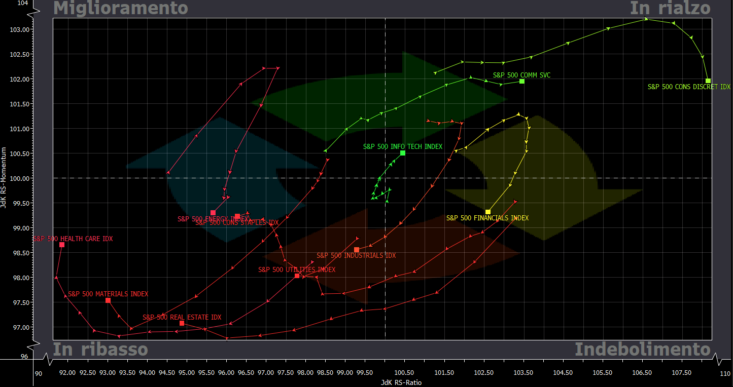The height and width of the screenshot is (387, 733).
Task: Click the 'S&P 500 REAL ESTATE IDX' label
Action: 182,318
